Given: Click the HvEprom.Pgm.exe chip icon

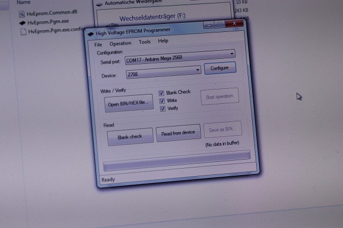Looking at the screenshot, I should 22,22.
